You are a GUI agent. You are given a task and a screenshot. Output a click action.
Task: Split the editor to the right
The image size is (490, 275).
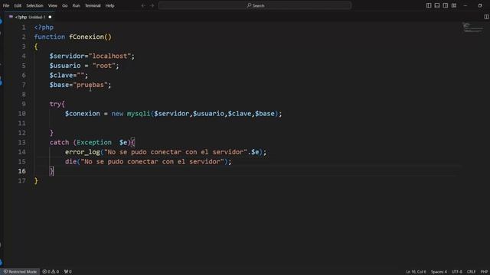487,17
